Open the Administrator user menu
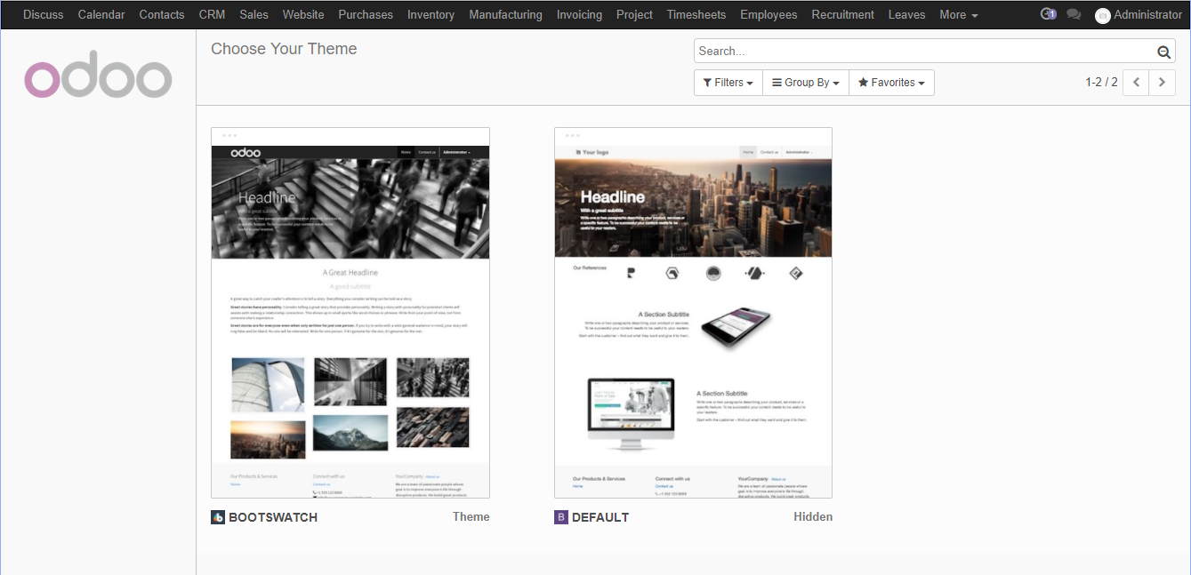Image resolution: width=1191 pixels, height=575 pixels. click(x=1139, y=14)
